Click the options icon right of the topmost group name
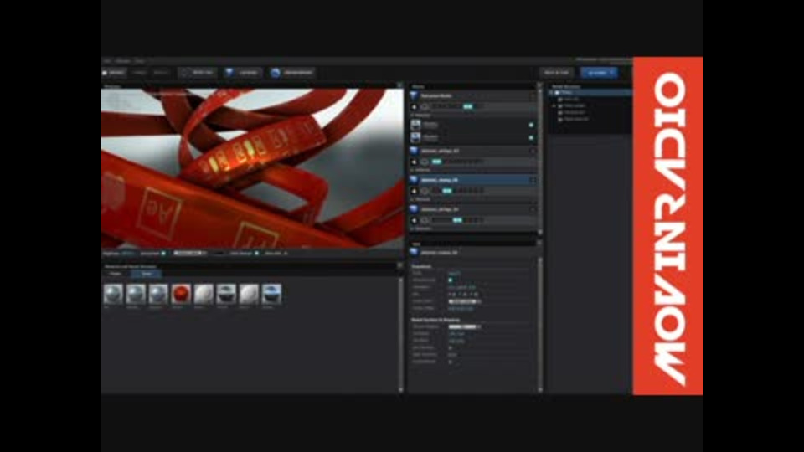Viewport: 804px width, 452px height. [x=533, y=95]
